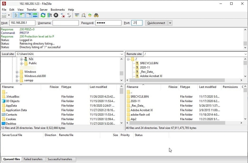Open the View menu
This screenshot has height=163, width=248.
[x=21, y=10]
